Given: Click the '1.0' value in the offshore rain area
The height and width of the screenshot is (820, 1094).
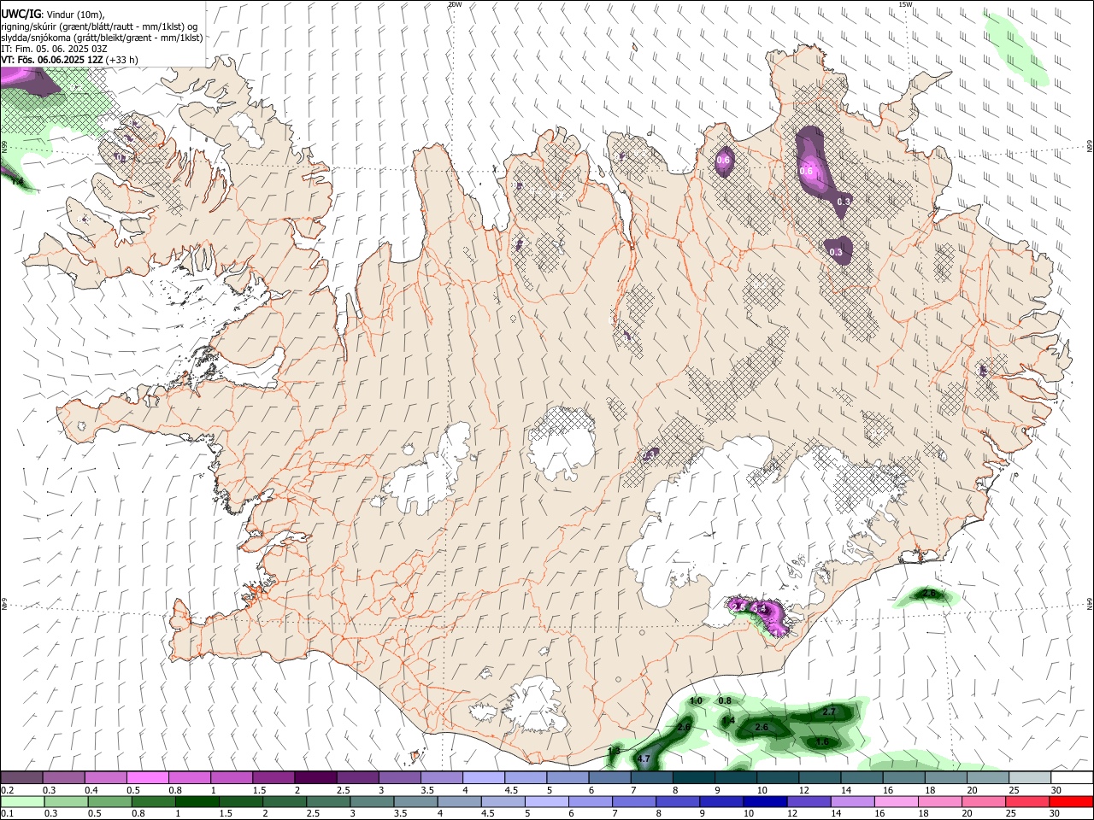Looking at the screenshot, I should click(x=696, y=700).
